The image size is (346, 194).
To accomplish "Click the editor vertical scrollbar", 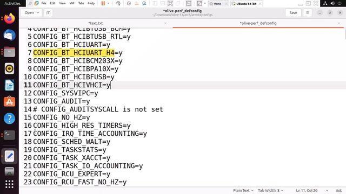I will [x=345, y=34].
